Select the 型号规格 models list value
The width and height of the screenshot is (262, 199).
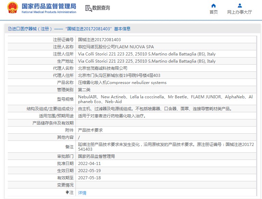coord(165,99)
